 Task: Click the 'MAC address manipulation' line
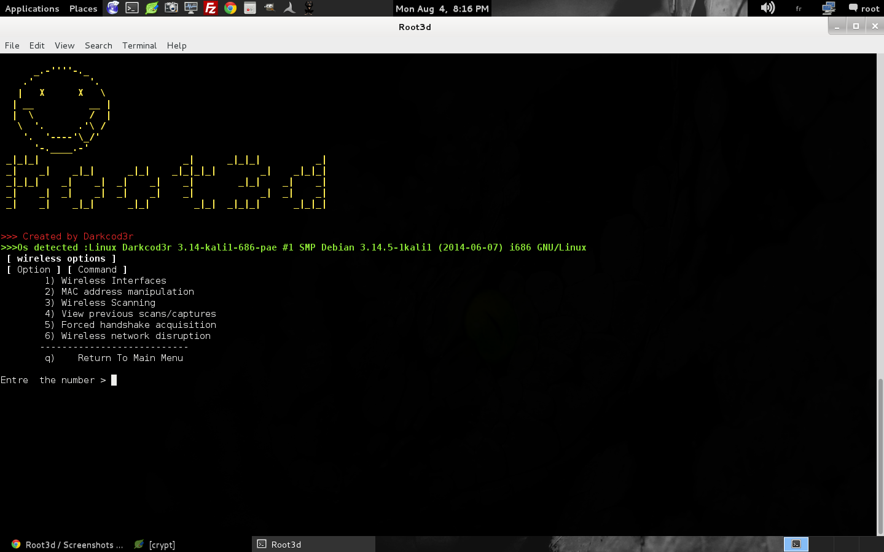pos(119,292)
